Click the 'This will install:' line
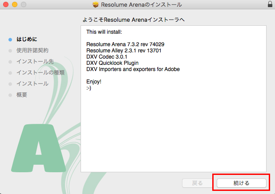The height and width of the screenshot is (194, 275). (104, 32)
